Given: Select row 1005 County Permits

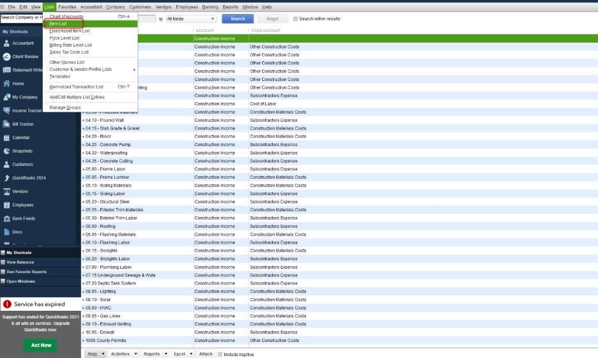Looking at the screenshot, I should (x=339, y=341).
